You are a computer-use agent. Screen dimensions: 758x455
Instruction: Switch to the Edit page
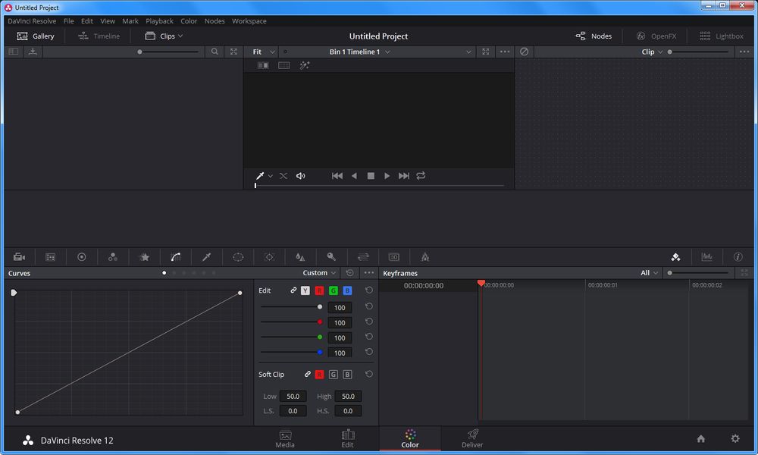tap(348, 438)
